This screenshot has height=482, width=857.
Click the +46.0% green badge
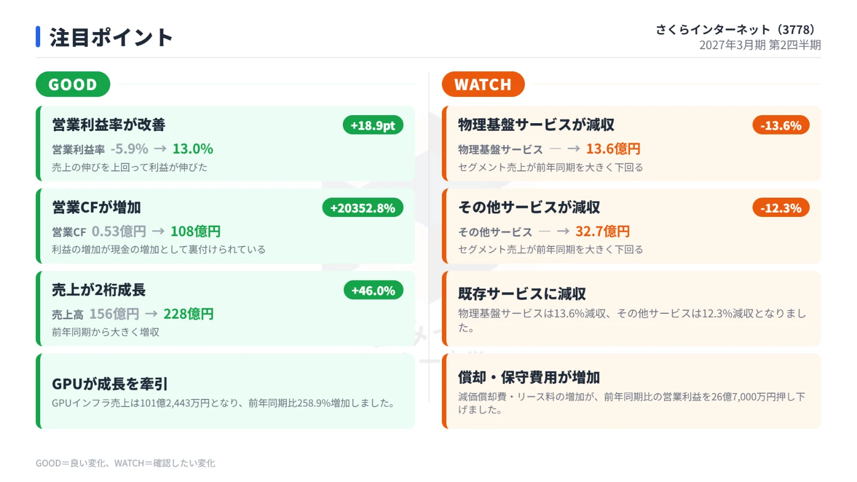pyautogui.click(x=373, y=290)
